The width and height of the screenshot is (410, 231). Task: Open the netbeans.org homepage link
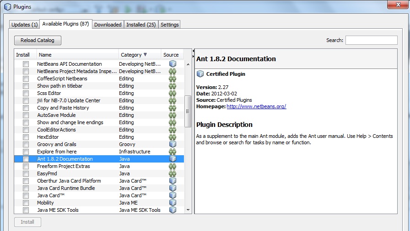point(256,106)
